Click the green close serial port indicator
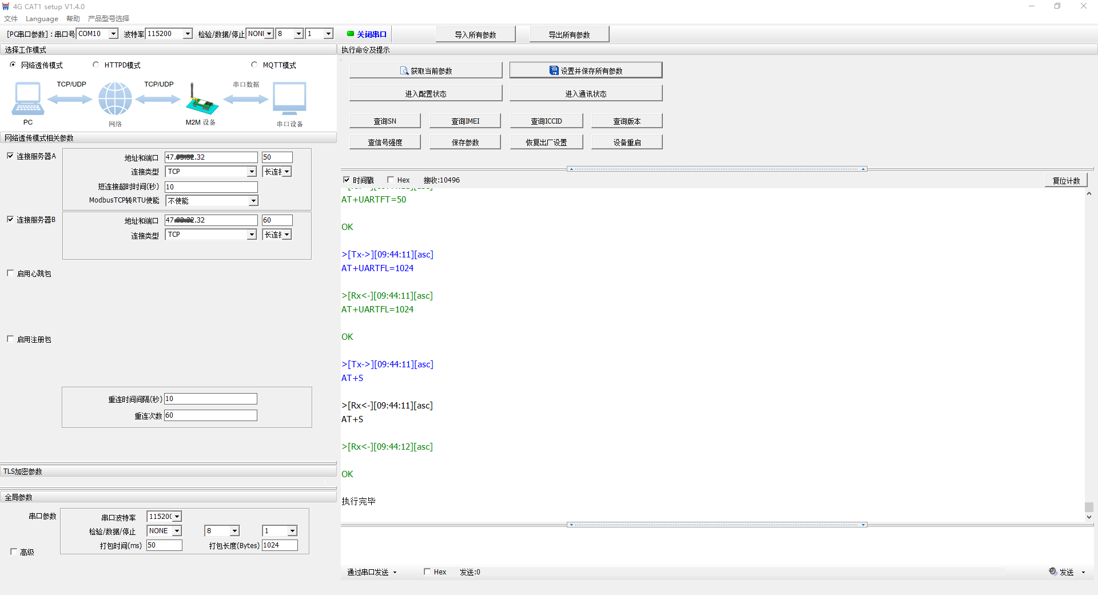This screenshot has width=1098, height=595. [351, 34]
